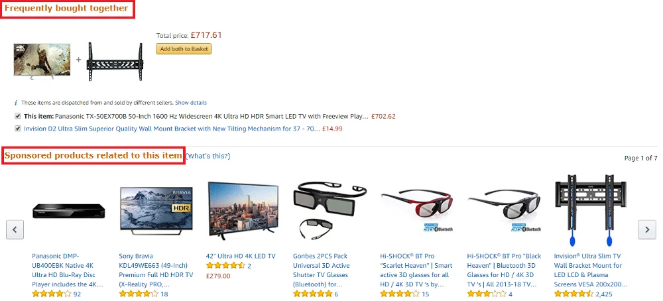Image resolution: width=663 pixels, height=301 pixels.
Task: Click the previous carousel arrow button
Action: [15, 229]
